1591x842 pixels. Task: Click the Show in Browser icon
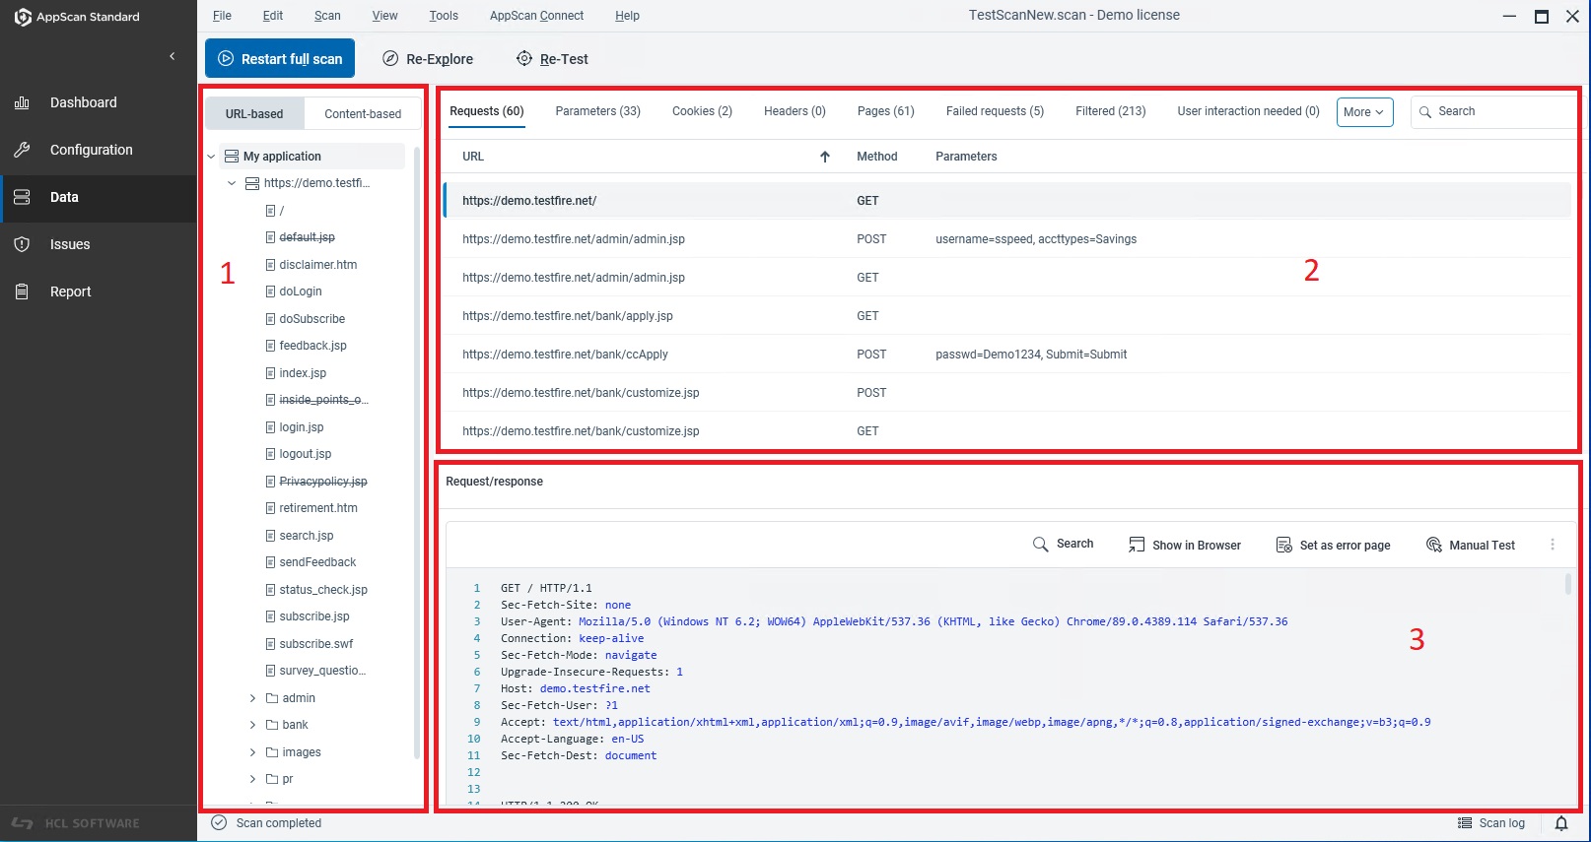(x=1137, y=545)
